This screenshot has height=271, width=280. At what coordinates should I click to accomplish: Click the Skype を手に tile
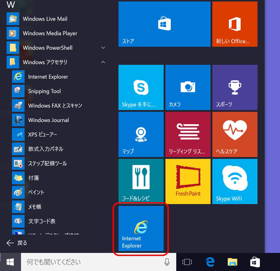[141, 87]
